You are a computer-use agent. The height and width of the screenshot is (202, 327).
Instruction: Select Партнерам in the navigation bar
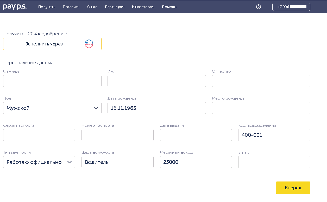click(x=115, y=7)
